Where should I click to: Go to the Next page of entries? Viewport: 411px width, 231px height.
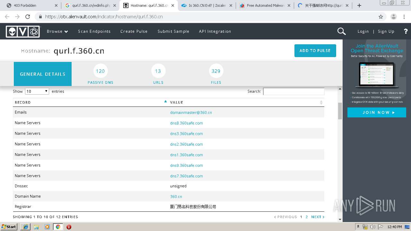(x=318, y=217)
